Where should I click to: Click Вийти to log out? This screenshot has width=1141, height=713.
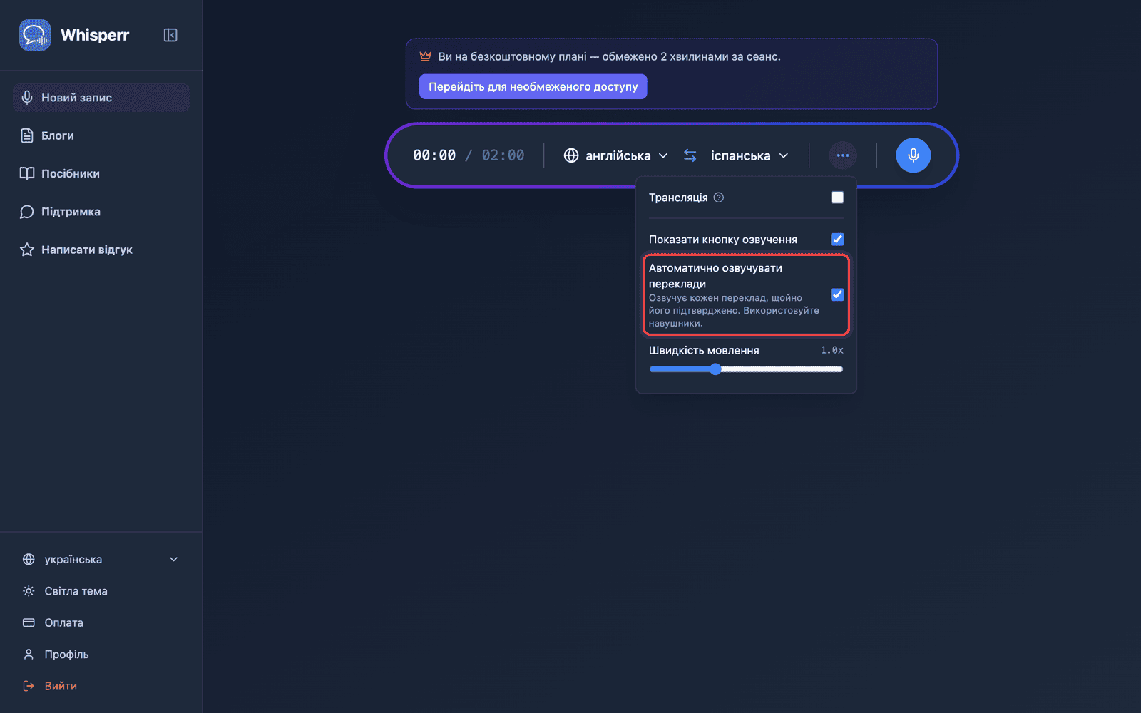(x=101, y=686)
